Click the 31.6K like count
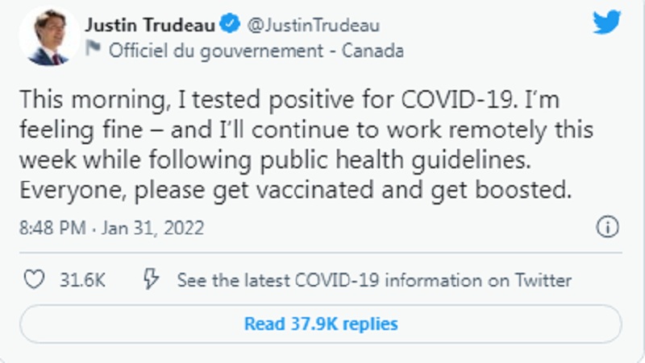The width and height of the screenshot is (645, 363). pos(83,280)
